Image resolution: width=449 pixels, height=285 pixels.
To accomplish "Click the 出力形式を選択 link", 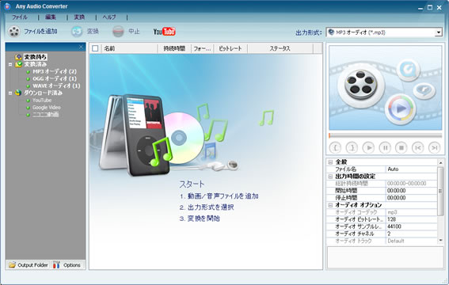I will point(211,207).
